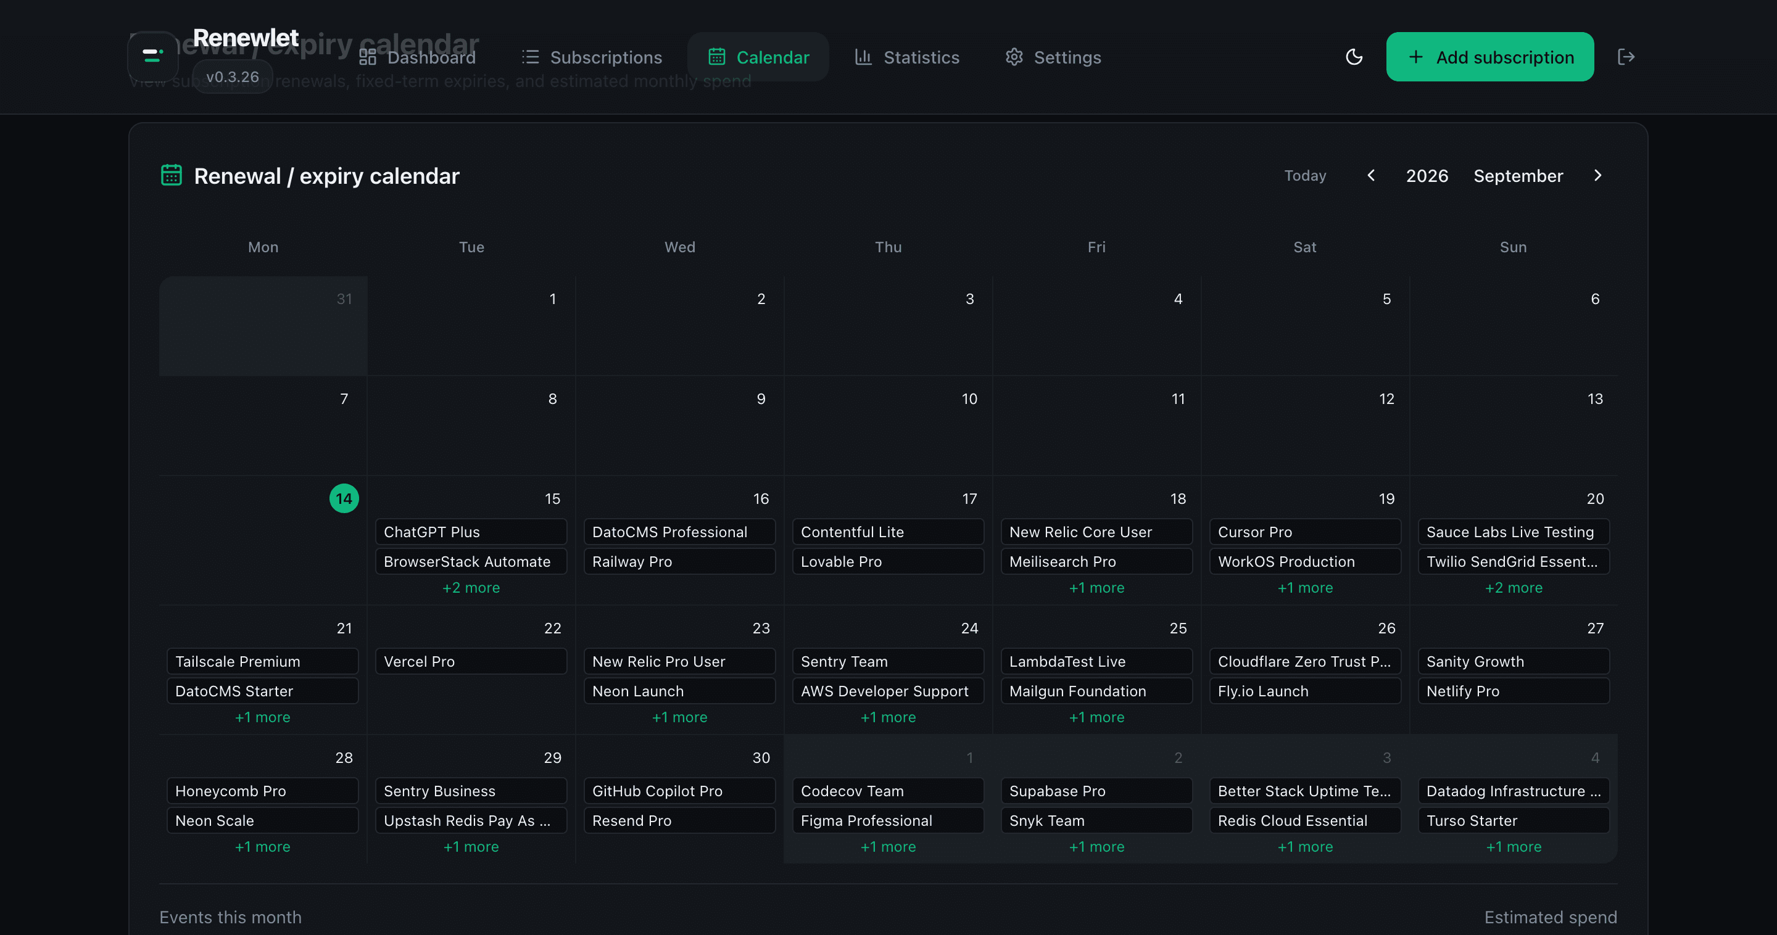Expand +2 more on September 15
The width and height of the screenshot is (1777, 935).
pos(471,588)
